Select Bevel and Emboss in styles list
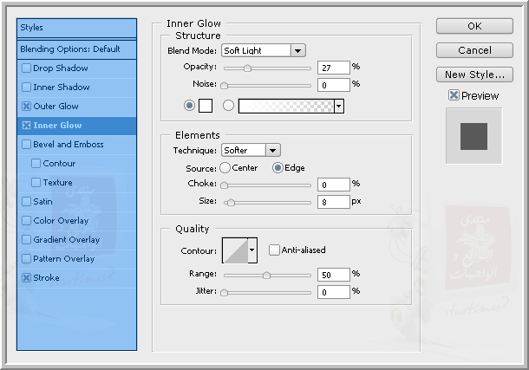The image size is (529, 370). [68, 145]
